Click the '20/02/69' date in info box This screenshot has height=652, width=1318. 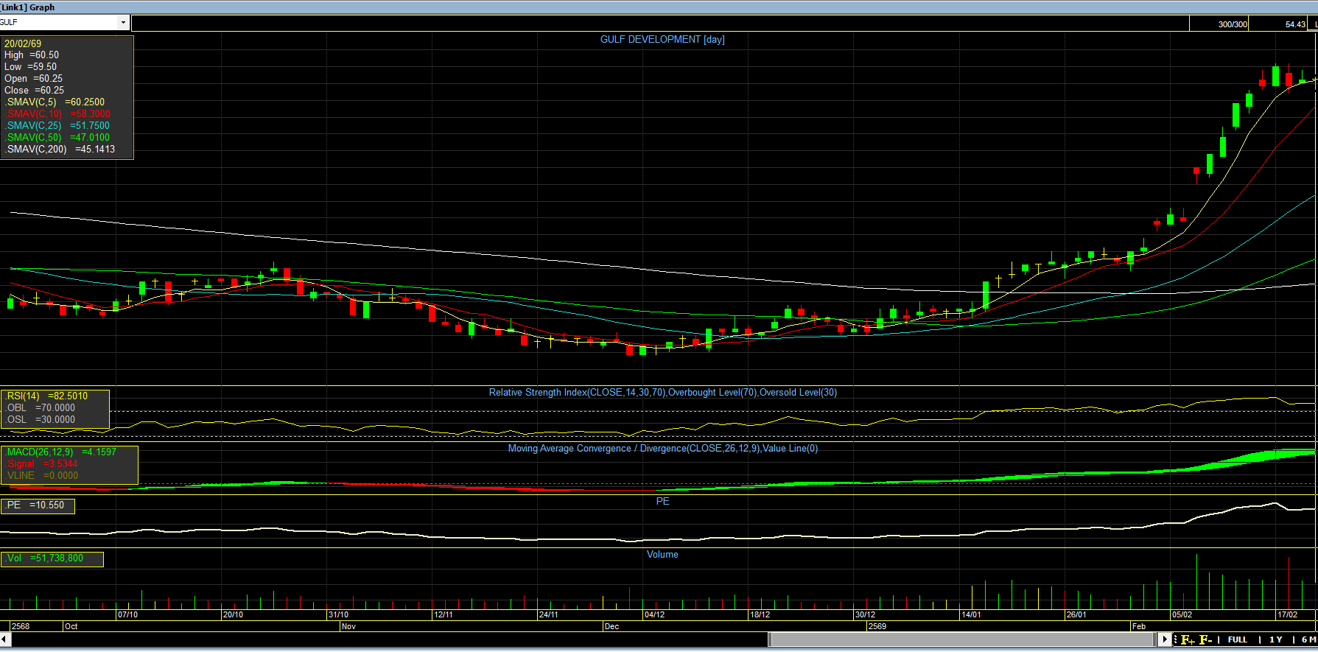pyautogui.click(x=23, y=43)
